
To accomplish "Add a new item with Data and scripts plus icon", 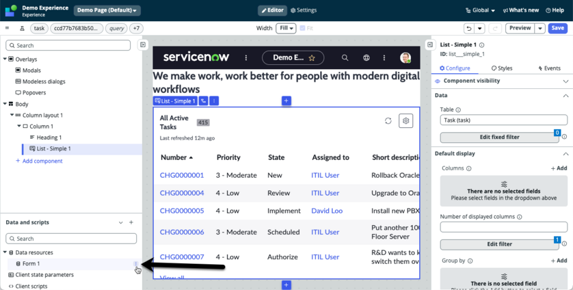I will [131, 222].
